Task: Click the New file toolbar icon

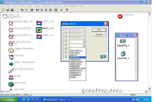Action: 3,10
